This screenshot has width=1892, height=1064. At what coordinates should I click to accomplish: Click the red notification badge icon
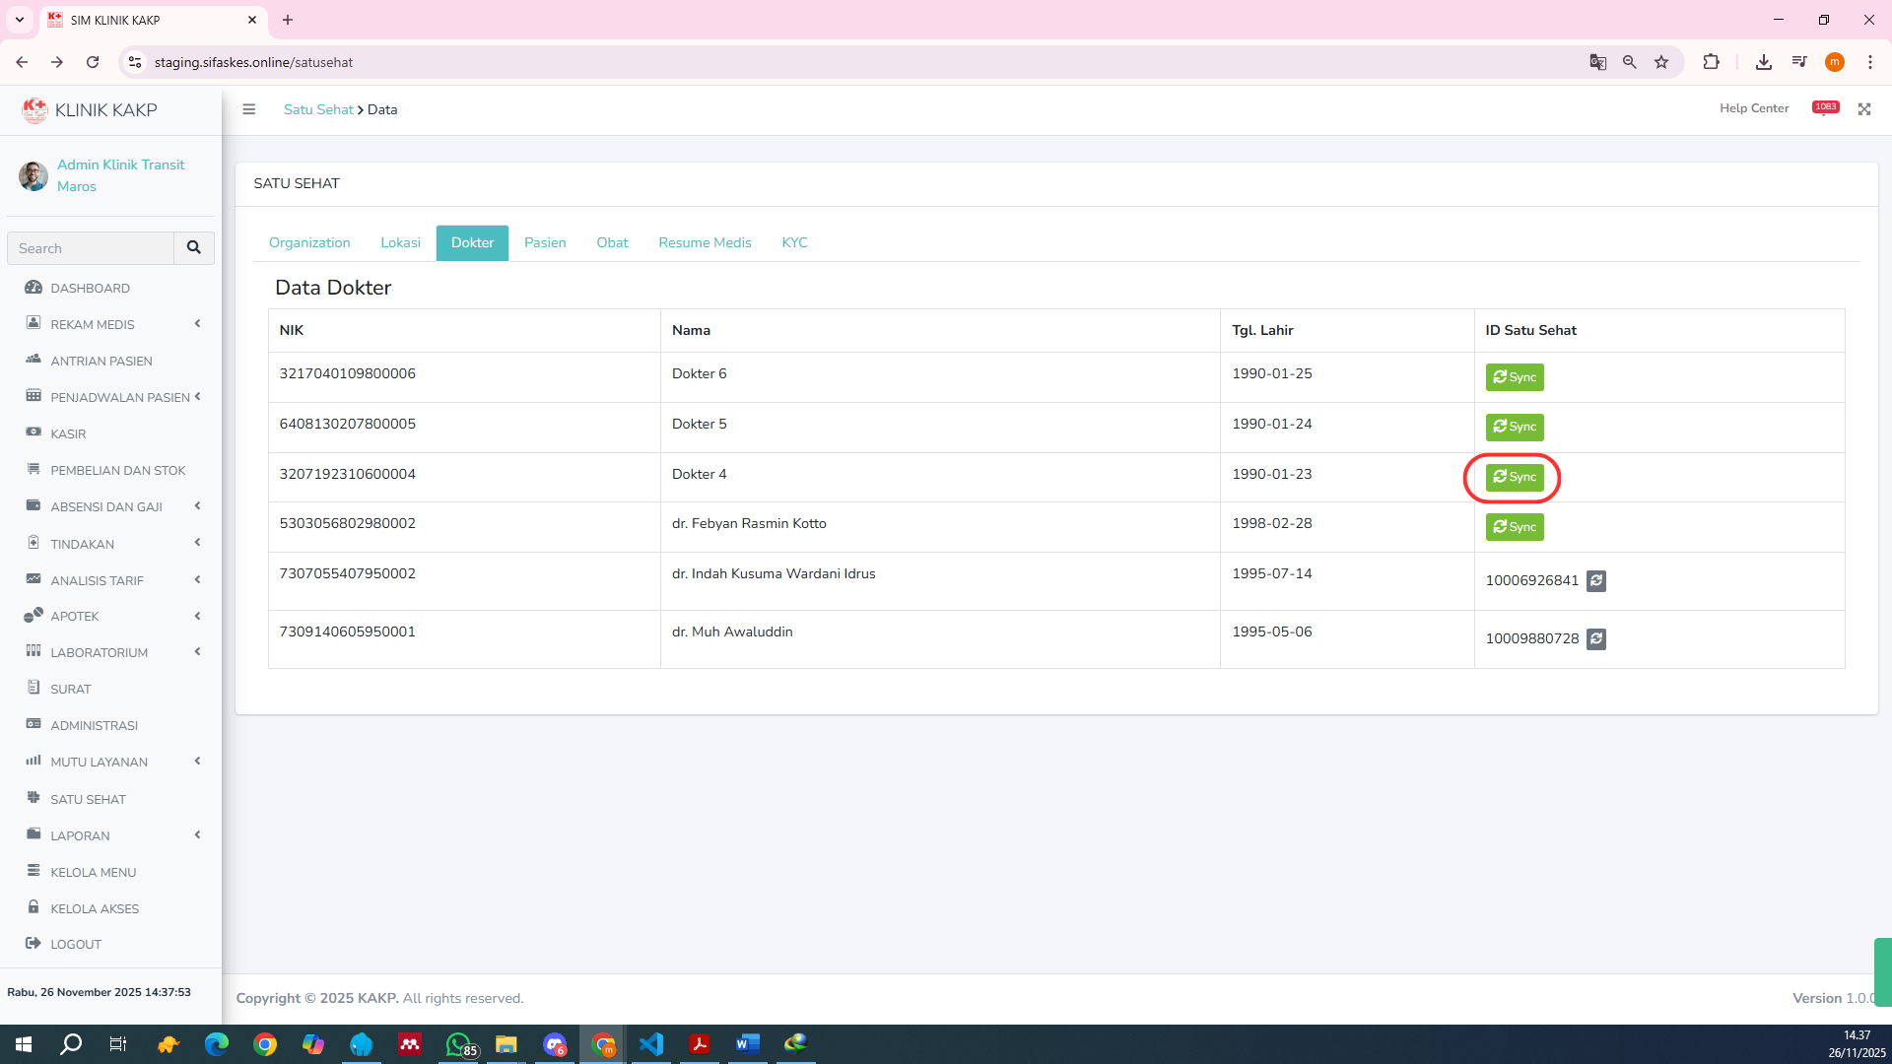[1825, 107]
